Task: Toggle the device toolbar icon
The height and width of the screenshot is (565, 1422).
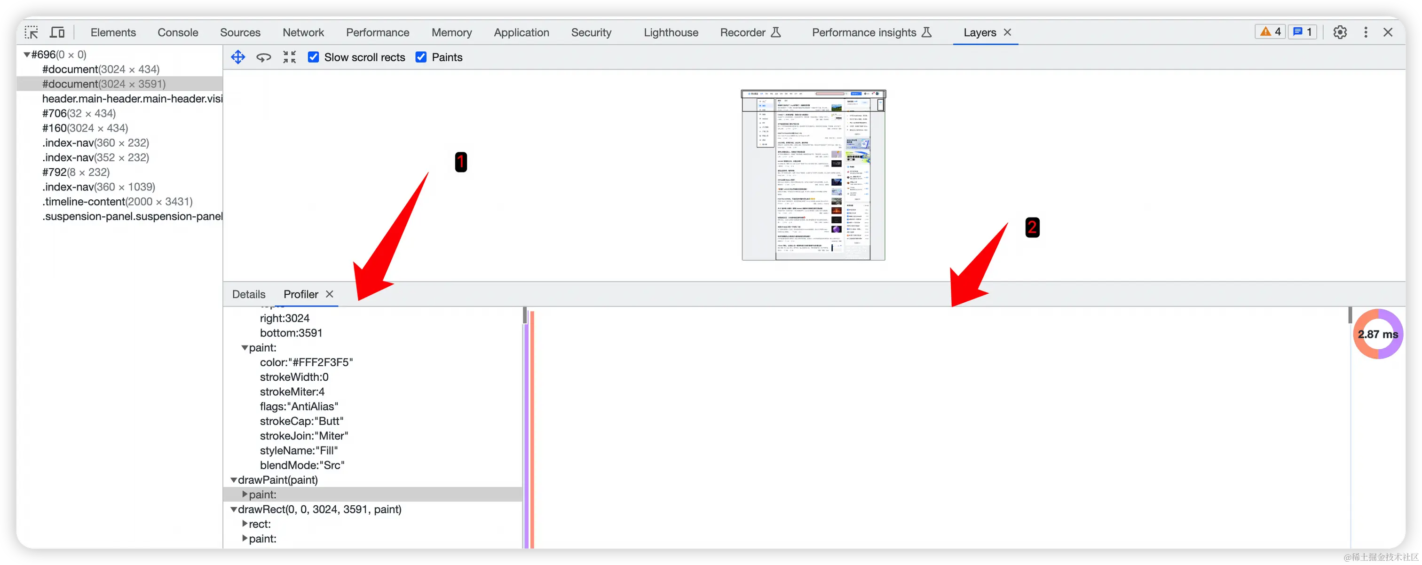Action: [57, 32]
